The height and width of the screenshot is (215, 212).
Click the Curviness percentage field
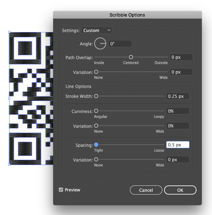point(178,111)
